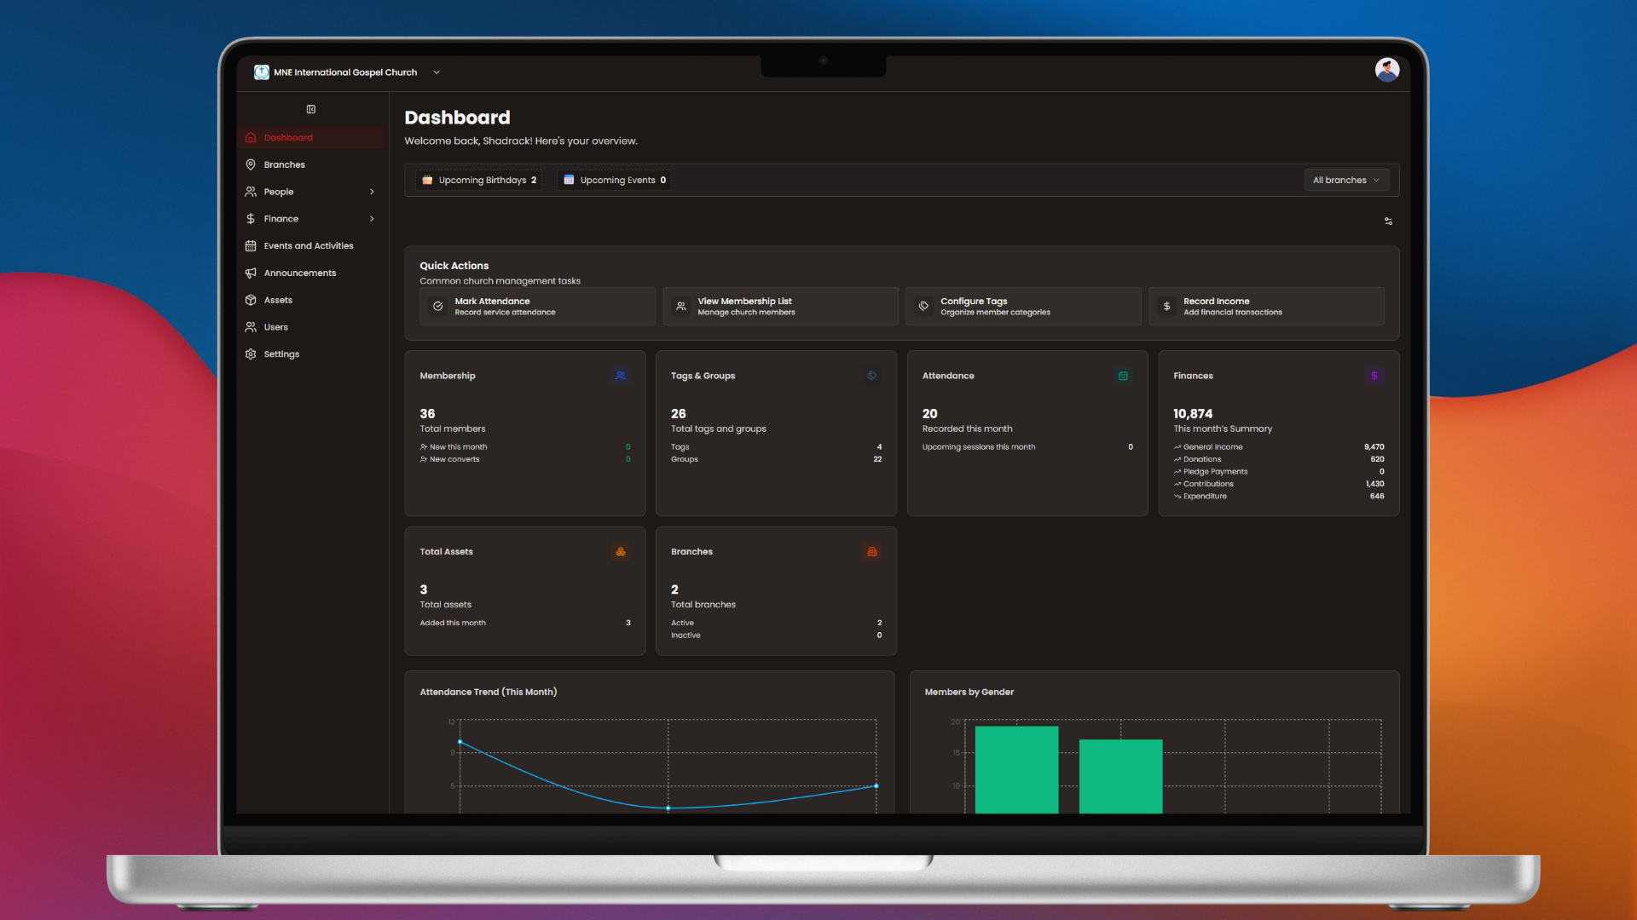Click the Attendance card calendar icon
Viewport: 1637px width, 920px height.
pos(1123,376)
